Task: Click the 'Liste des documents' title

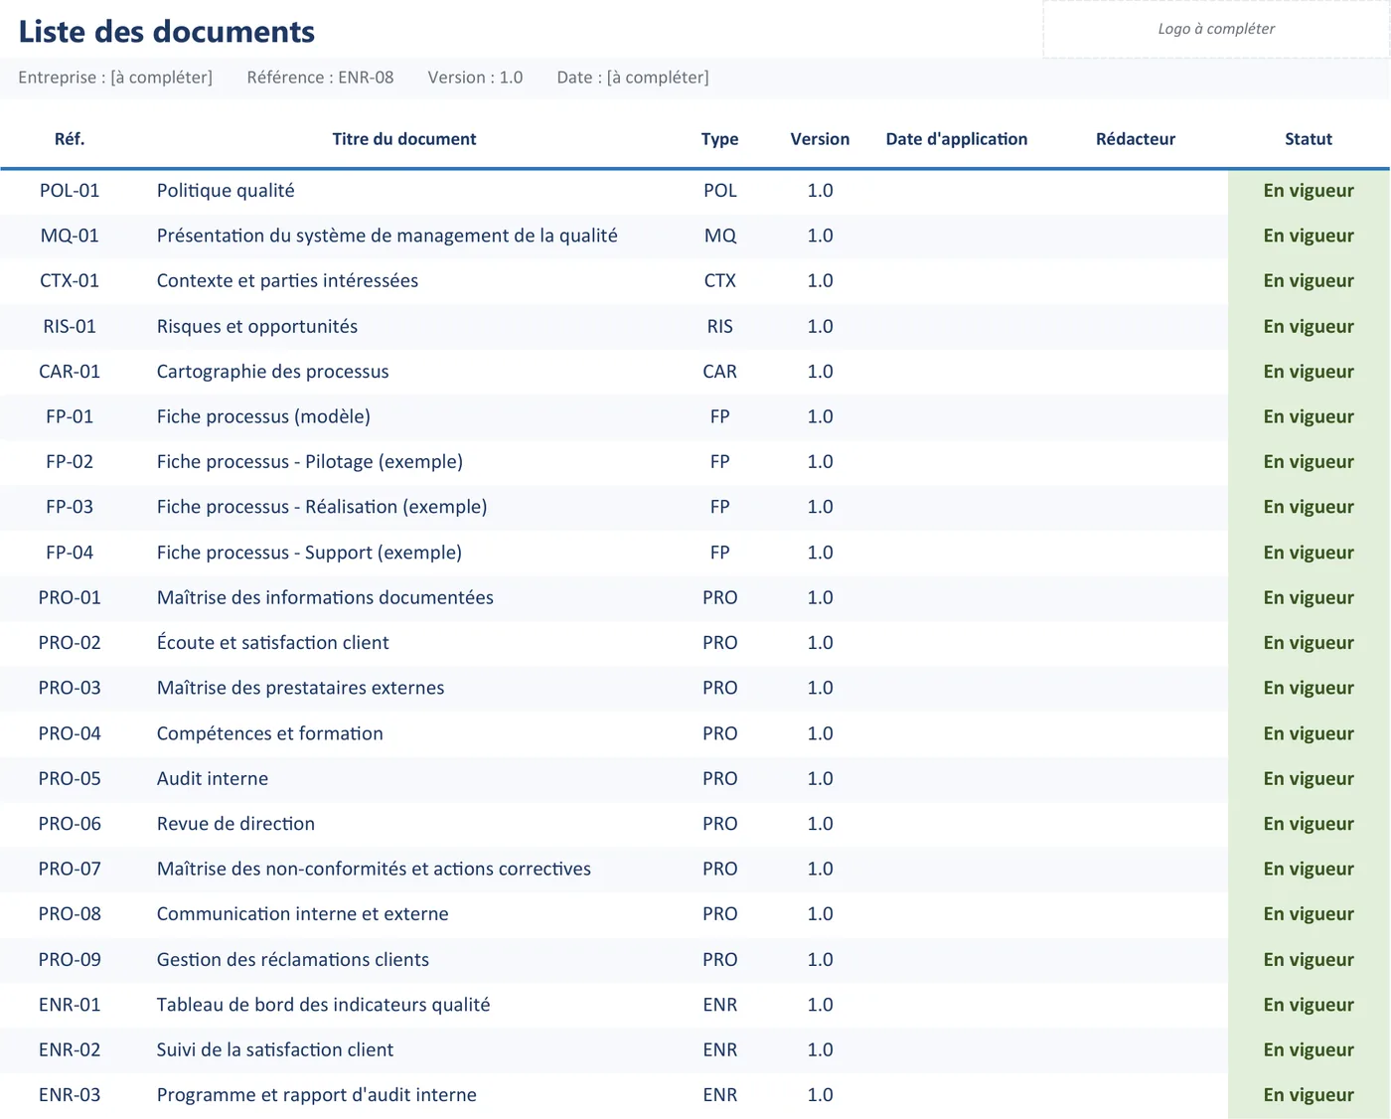Action: pyautogui.click(x=167, y=32)
